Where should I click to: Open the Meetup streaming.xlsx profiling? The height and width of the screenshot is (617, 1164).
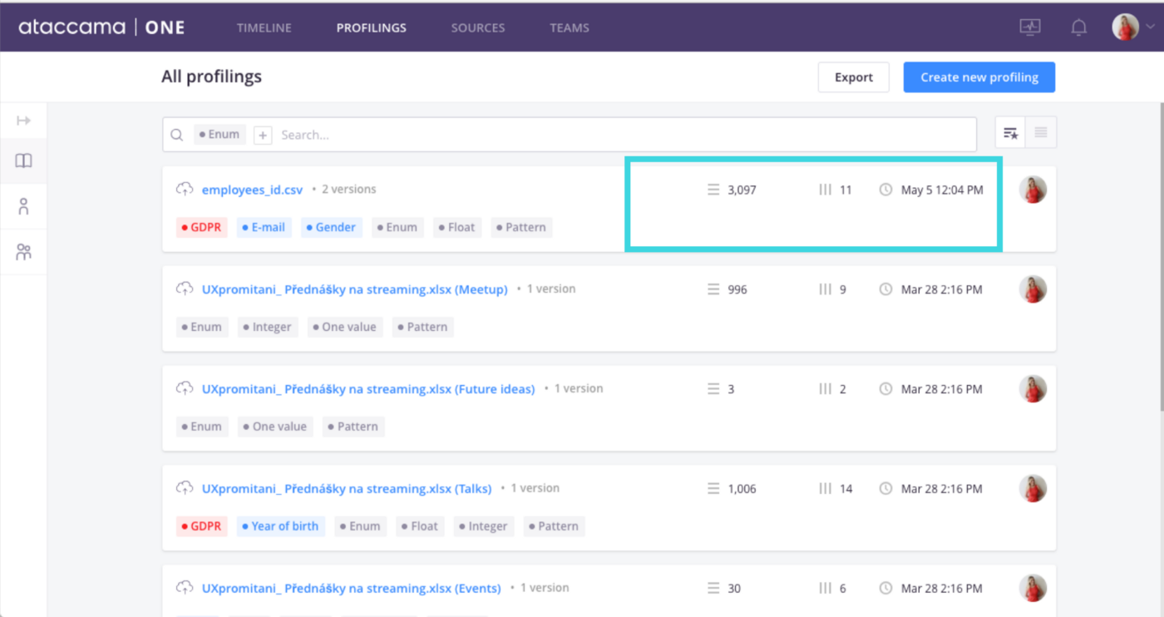(355, 289)
